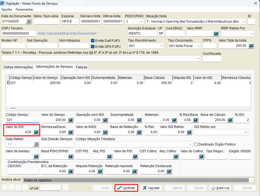Open calculator for Valor Total da Nota
This screenshot has height=196, width=260.
point(251,46)
